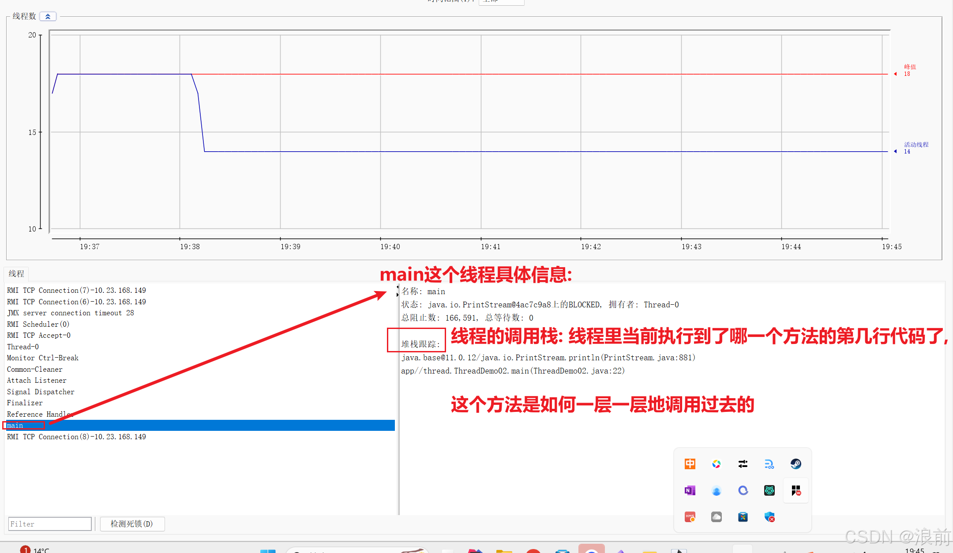The width and height of the screenshot is (953, 553).
Task: Click the 检测死锁(D) button
Action: click(132, 524)
